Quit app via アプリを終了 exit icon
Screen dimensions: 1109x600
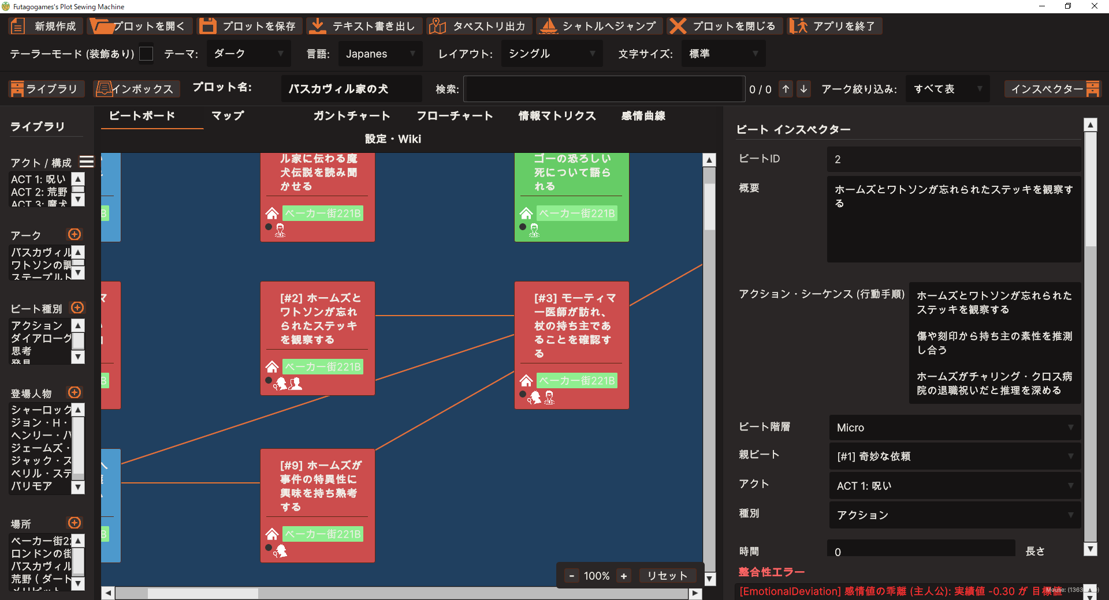[x=798, y=26]
